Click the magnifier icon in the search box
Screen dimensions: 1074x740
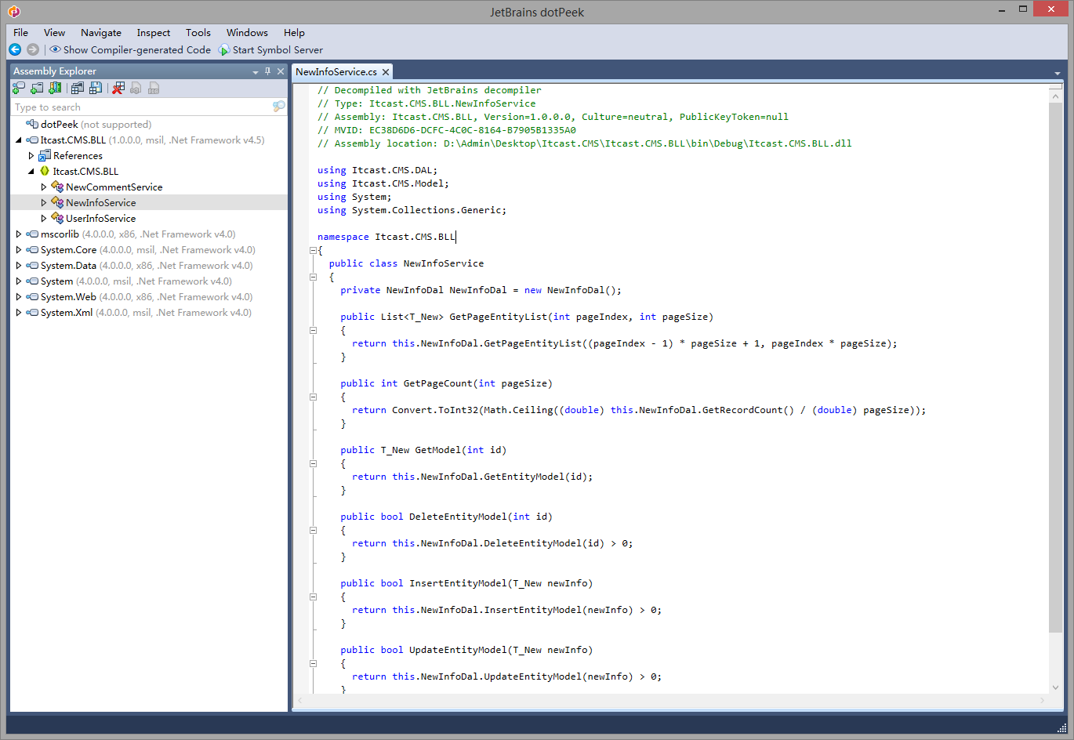click(278, 107)
